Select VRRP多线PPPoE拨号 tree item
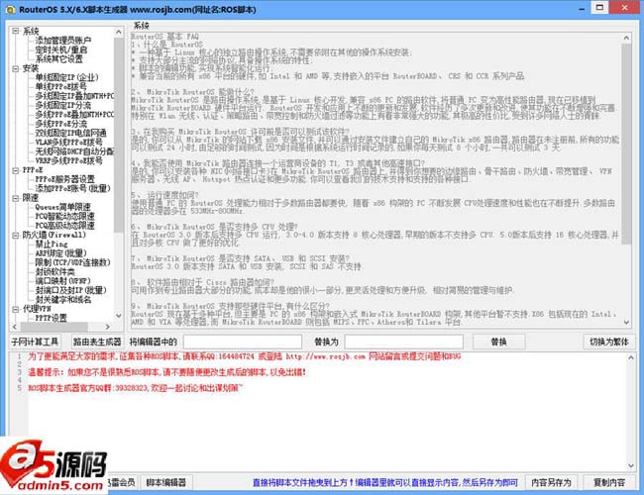The image size is (644, 495). point(68,160)
